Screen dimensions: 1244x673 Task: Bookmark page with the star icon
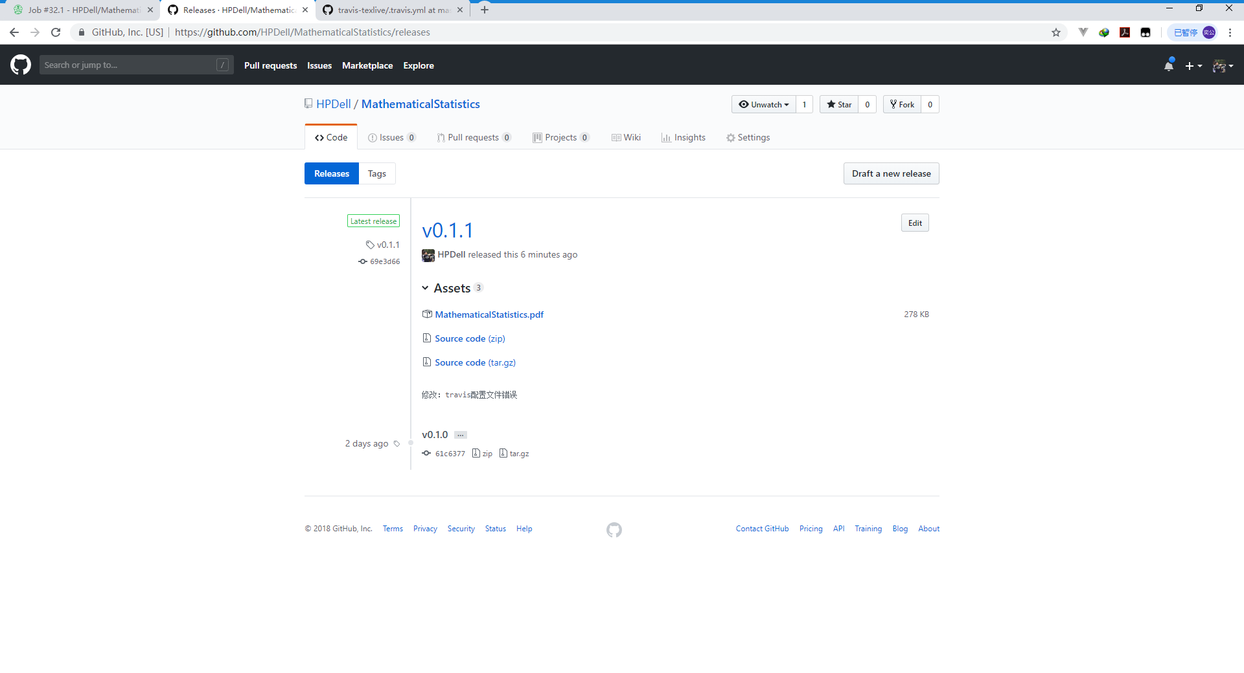(x=1056, y=32)
